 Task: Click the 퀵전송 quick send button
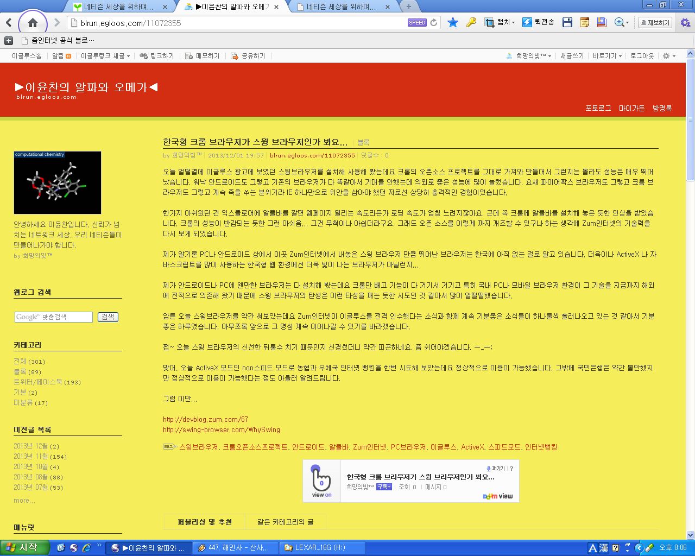point(538,23)
